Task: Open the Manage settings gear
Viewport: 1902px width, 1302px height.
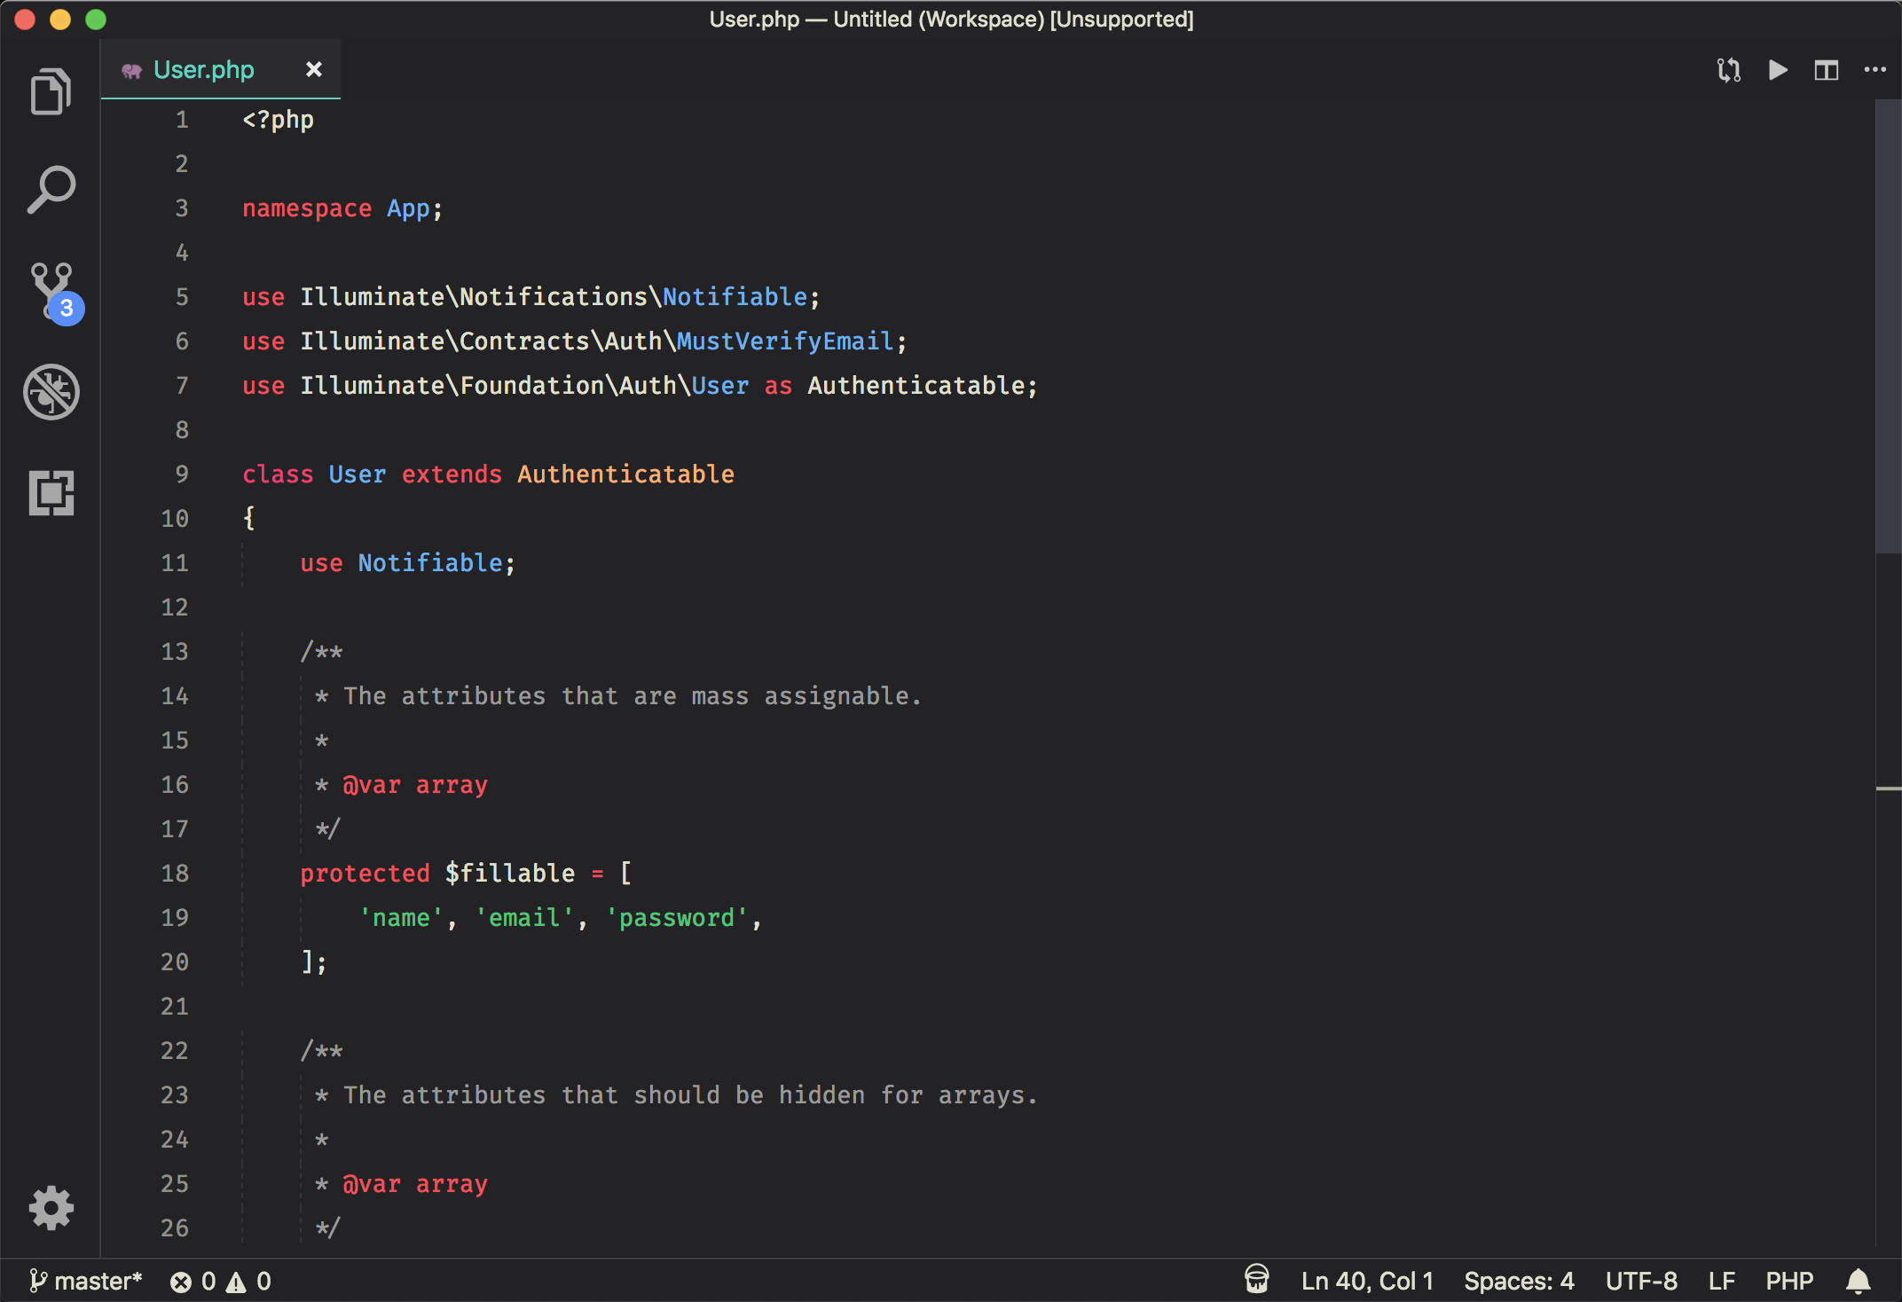Action: click(51, 1207)
